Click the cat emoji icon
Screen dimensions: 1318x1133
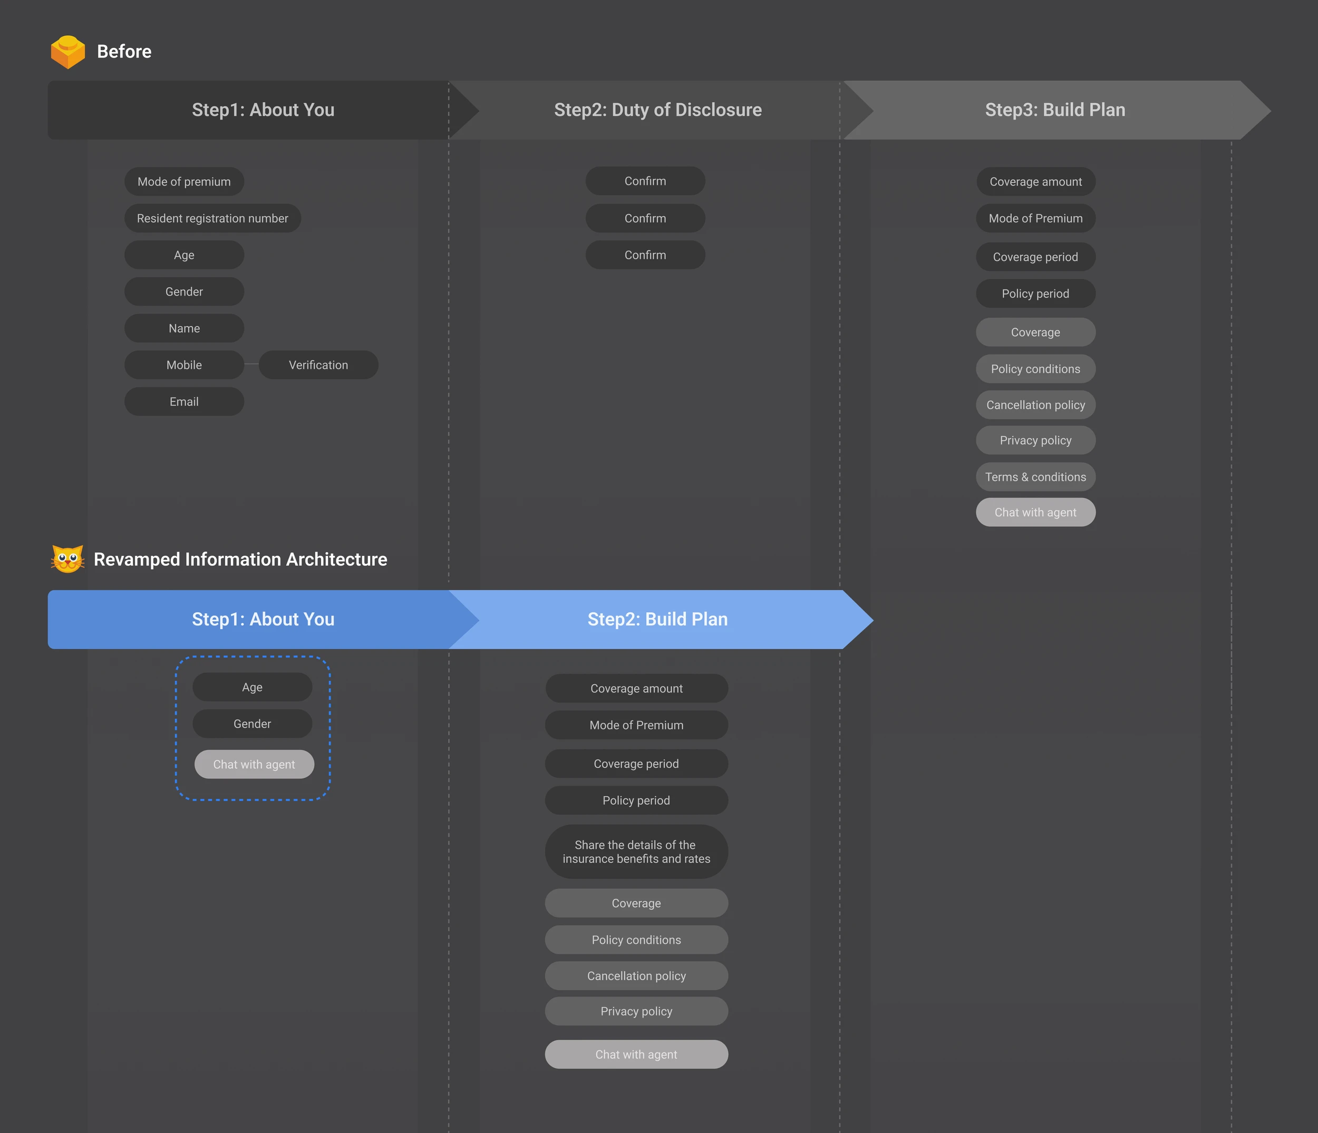coord(67,559)
